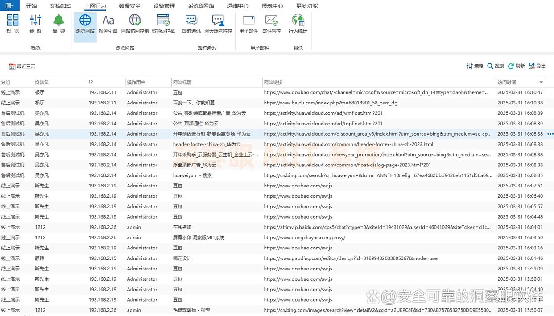Select the row titled 在线咨询
This screenshot has height=316, width=554.
(277, 227)
